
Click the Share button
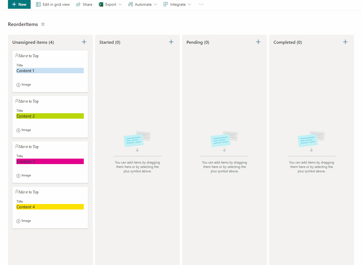pos(84,4)
